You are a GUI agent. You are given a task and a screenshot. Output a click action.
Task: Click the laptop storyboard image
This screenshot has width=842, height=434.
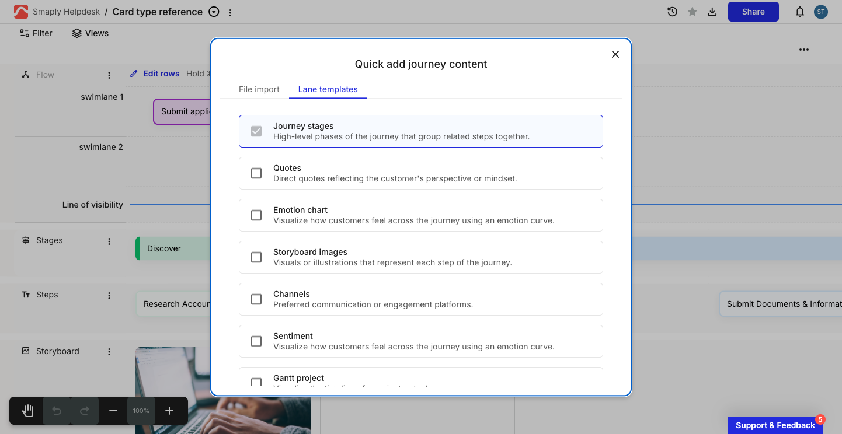coord(223,391)
